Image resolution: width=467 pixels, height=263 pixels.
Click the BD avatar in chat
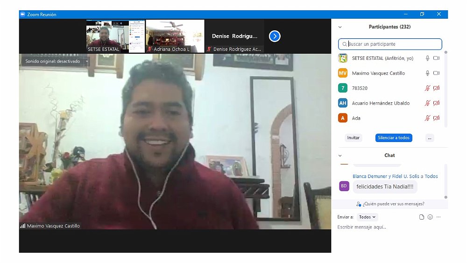(344, 186)
